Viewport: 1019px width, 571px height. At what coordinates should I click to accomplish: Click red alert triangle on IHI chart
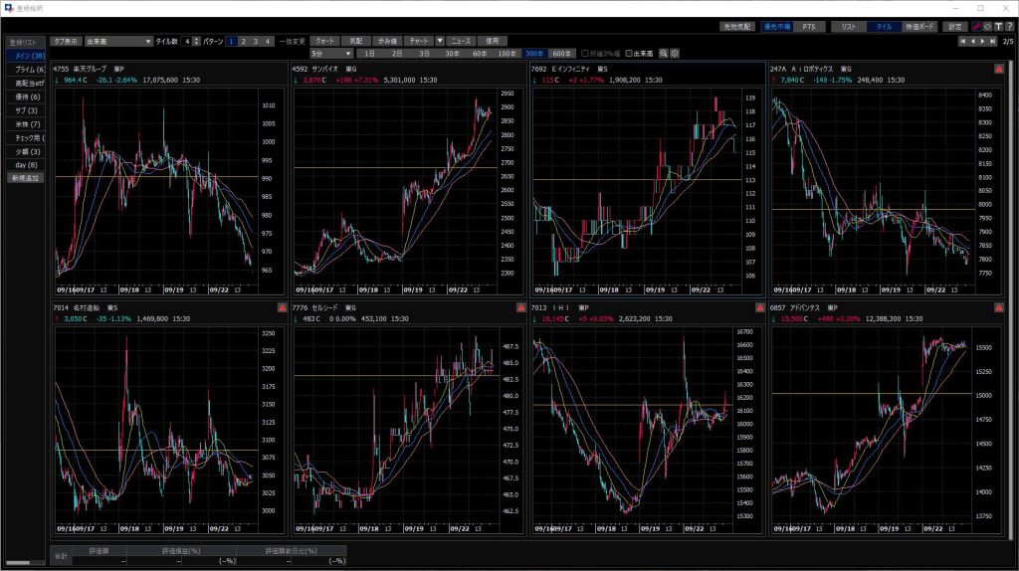coord(760,307)
